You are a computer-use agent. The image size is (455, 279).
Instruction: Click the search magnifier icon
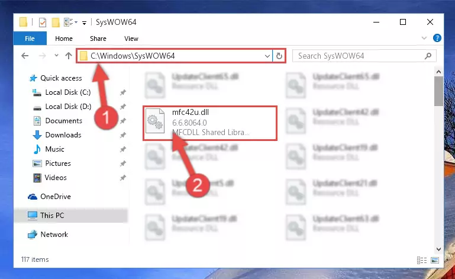tap(428, 56)
